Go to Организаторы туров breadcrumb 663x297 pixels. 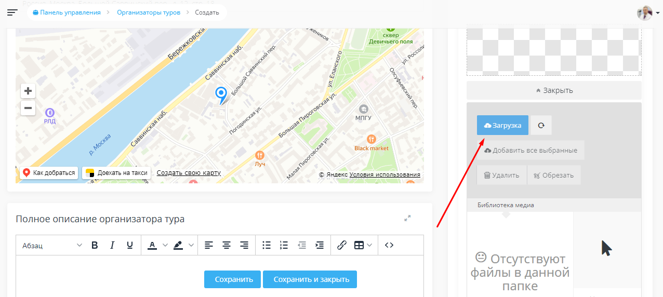coord(149,12)
